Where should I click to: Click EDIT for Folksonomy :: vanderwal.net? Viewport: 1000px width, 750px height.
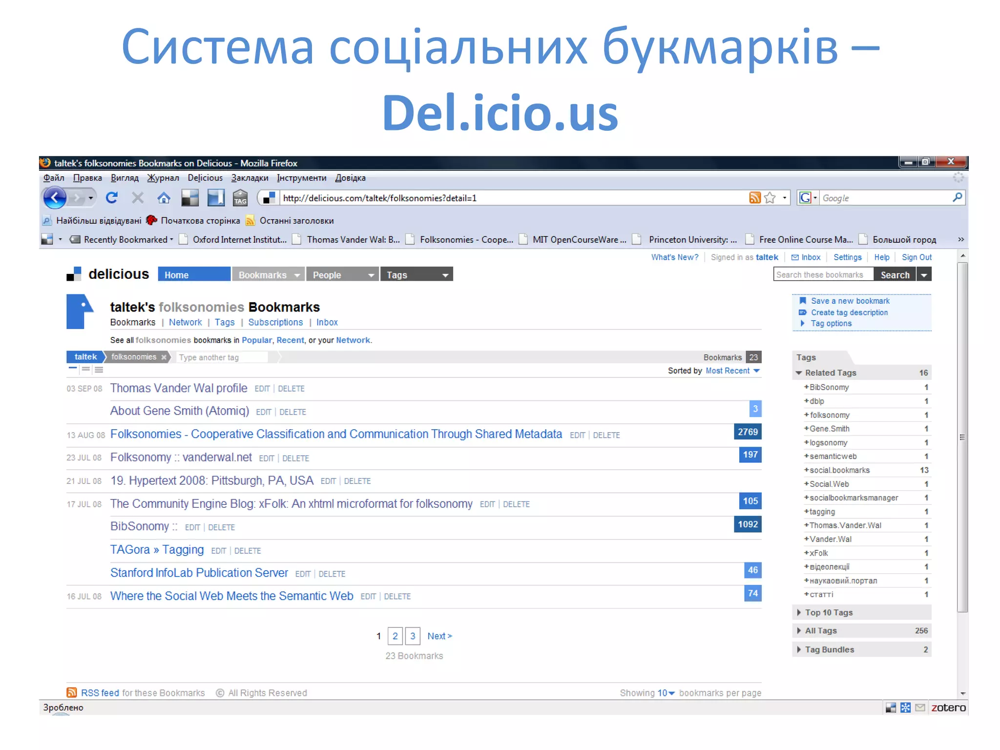click(266, 458)
